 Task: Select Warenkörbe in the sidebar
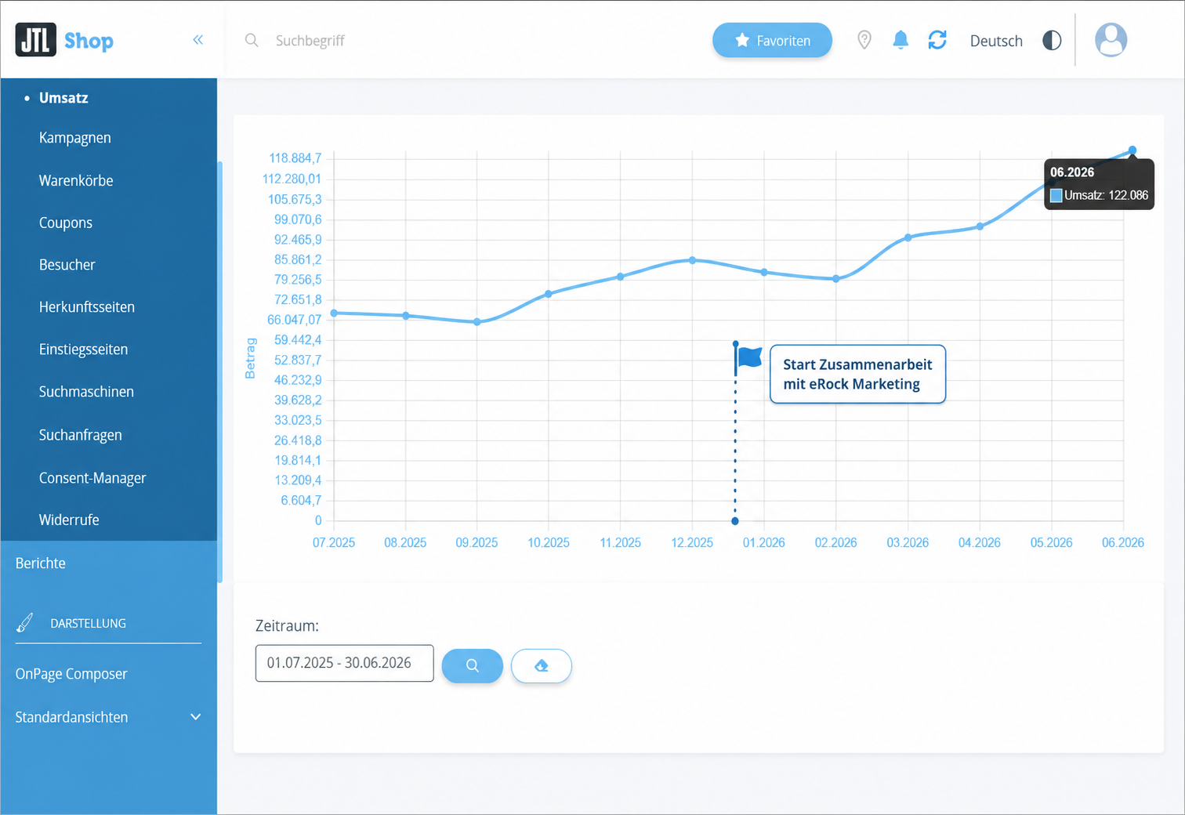(x=76, y=180)
